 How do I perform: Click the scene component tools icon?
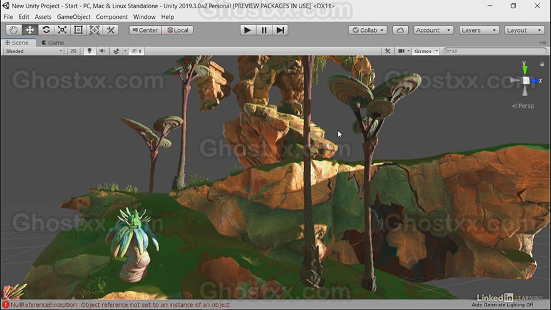coord(388,51)
